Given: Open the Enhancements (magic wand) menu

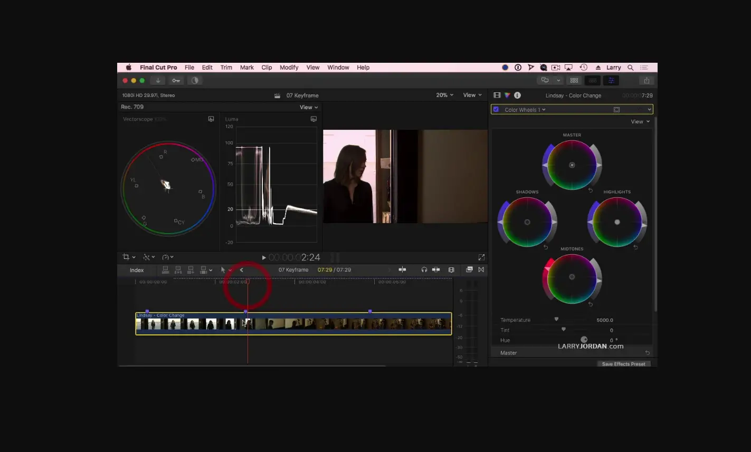Looking at the screenshot, I should coord(147,257).
